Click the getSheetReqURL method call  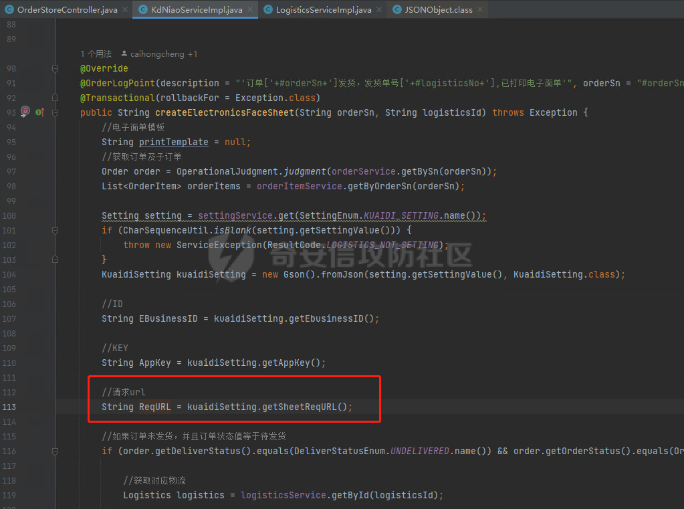click(x=304, y=407)
